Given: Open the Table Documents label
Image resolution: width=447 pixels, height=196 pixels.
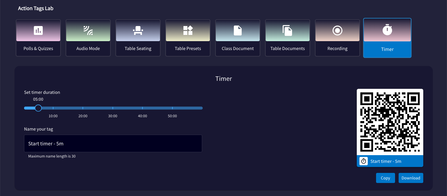Looking at the screenshot, I should tap(288, 49).
